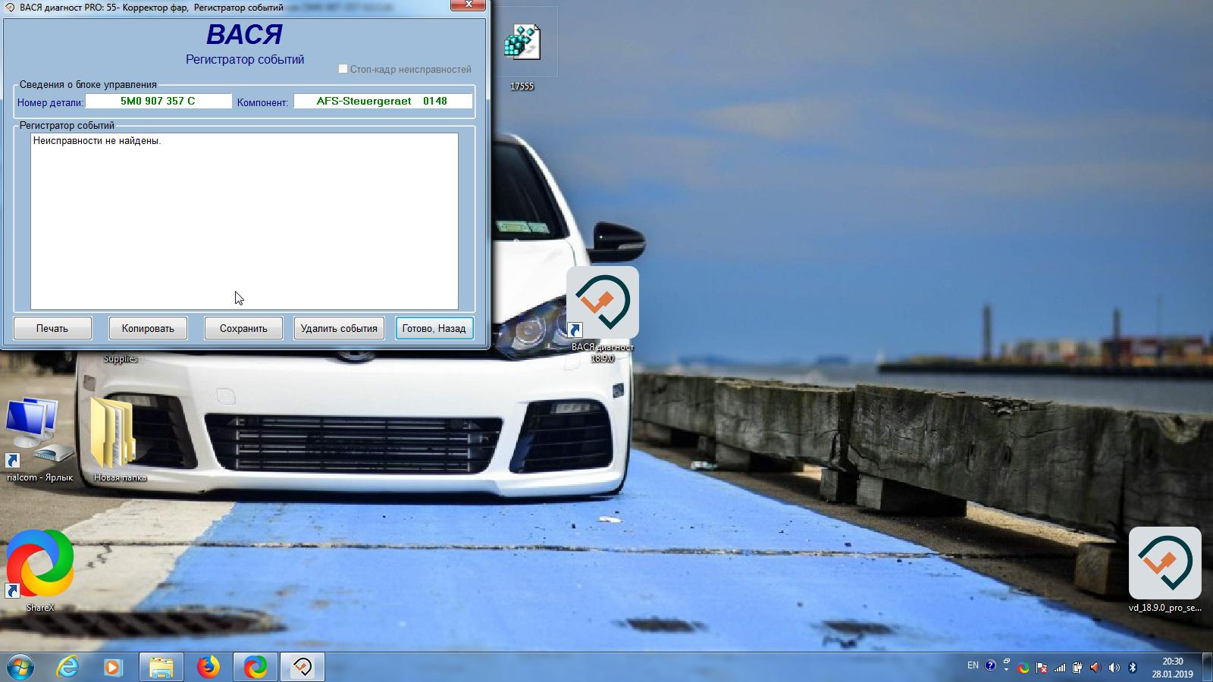1213x682 pixels.
Task: Open the network signal tray icon
Action: 1060,668
